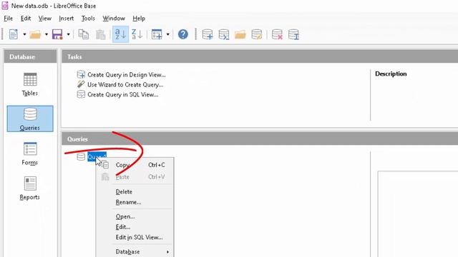Open LibreOffice Help icon
The width and height of the screenshot is (458, 257).
183,34
